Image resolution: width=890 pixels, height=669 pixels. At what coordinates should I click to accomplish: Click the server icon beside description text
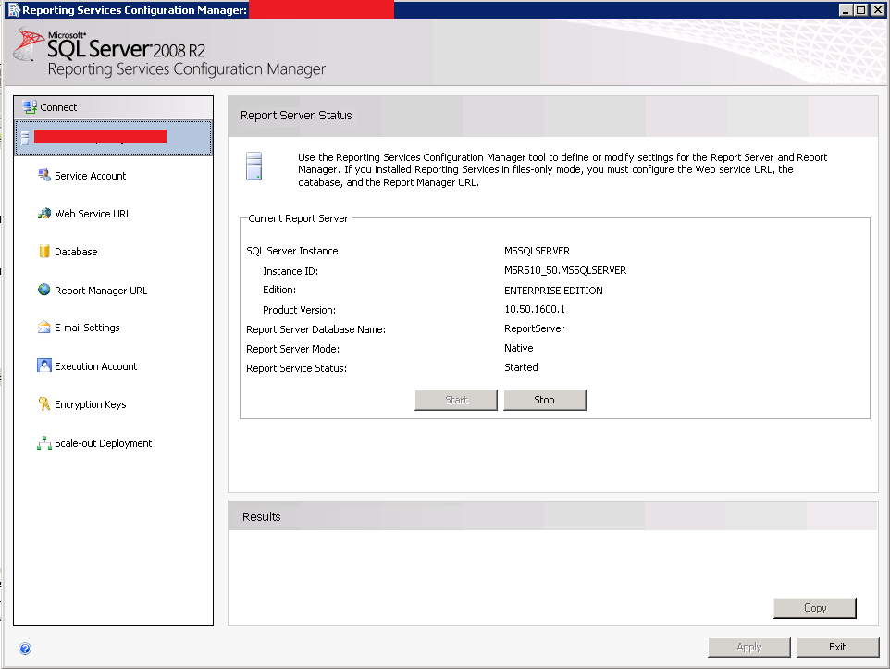tap(253, 166)
